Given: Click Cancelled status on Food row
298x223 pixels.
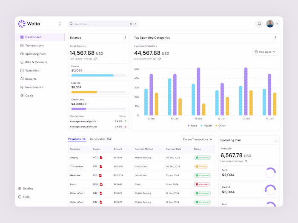Looking at the screenshot, I should [x=202, y=184].
